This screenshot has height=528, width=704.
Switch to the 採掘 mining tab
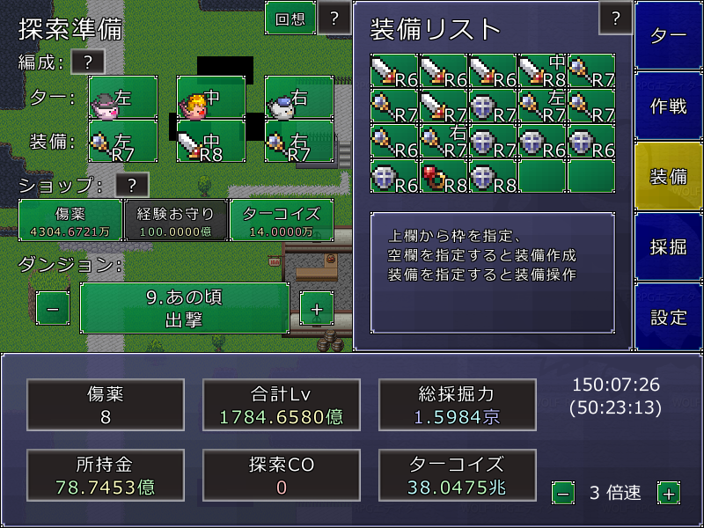coord(669,246)
